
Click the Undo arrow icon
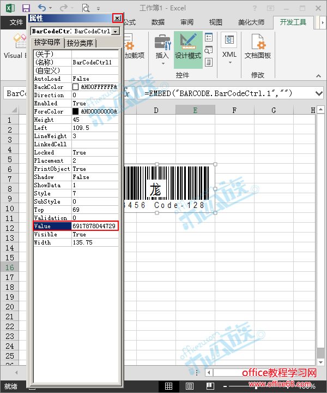(x=42, y=8)
